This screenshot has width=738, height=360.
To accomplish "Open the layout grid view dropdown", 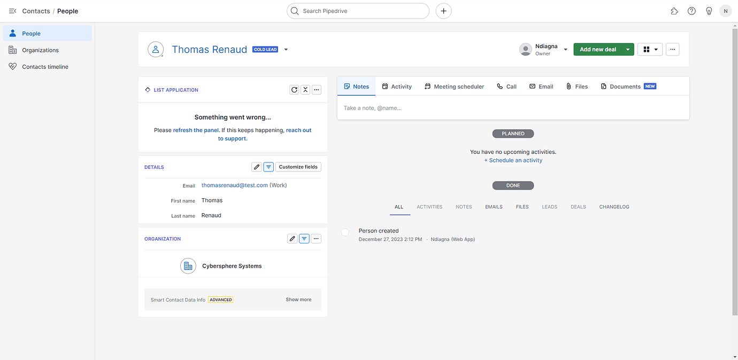I will (650, 49).
